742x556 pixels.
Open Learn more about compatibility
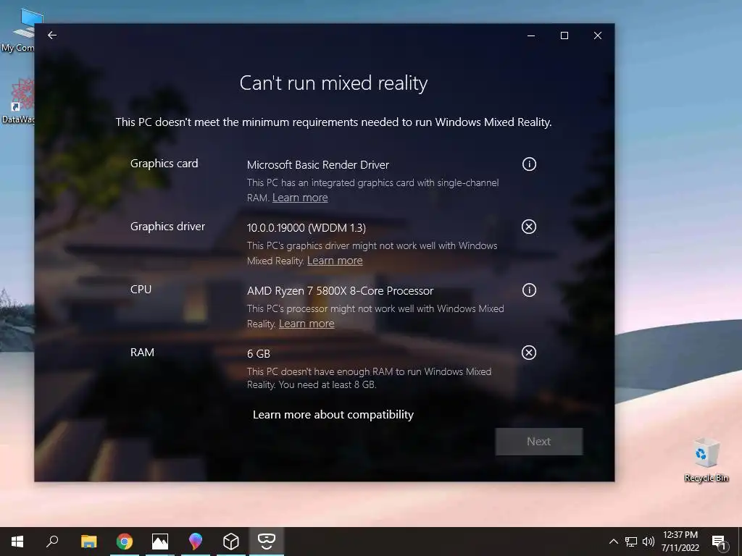click(x=333, y=415)
